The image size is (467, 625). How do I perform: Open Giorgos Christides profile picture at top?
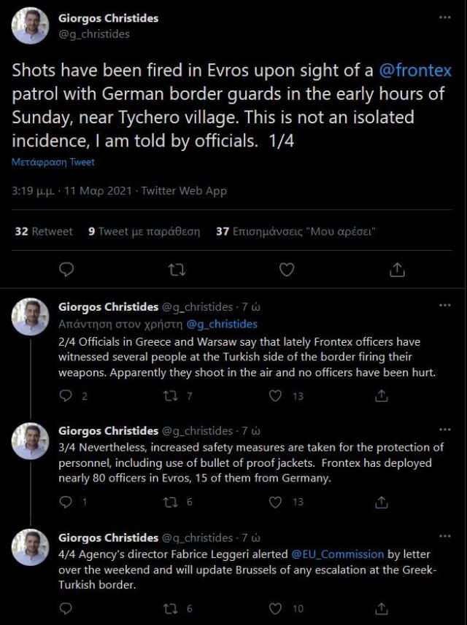(31, 26)
